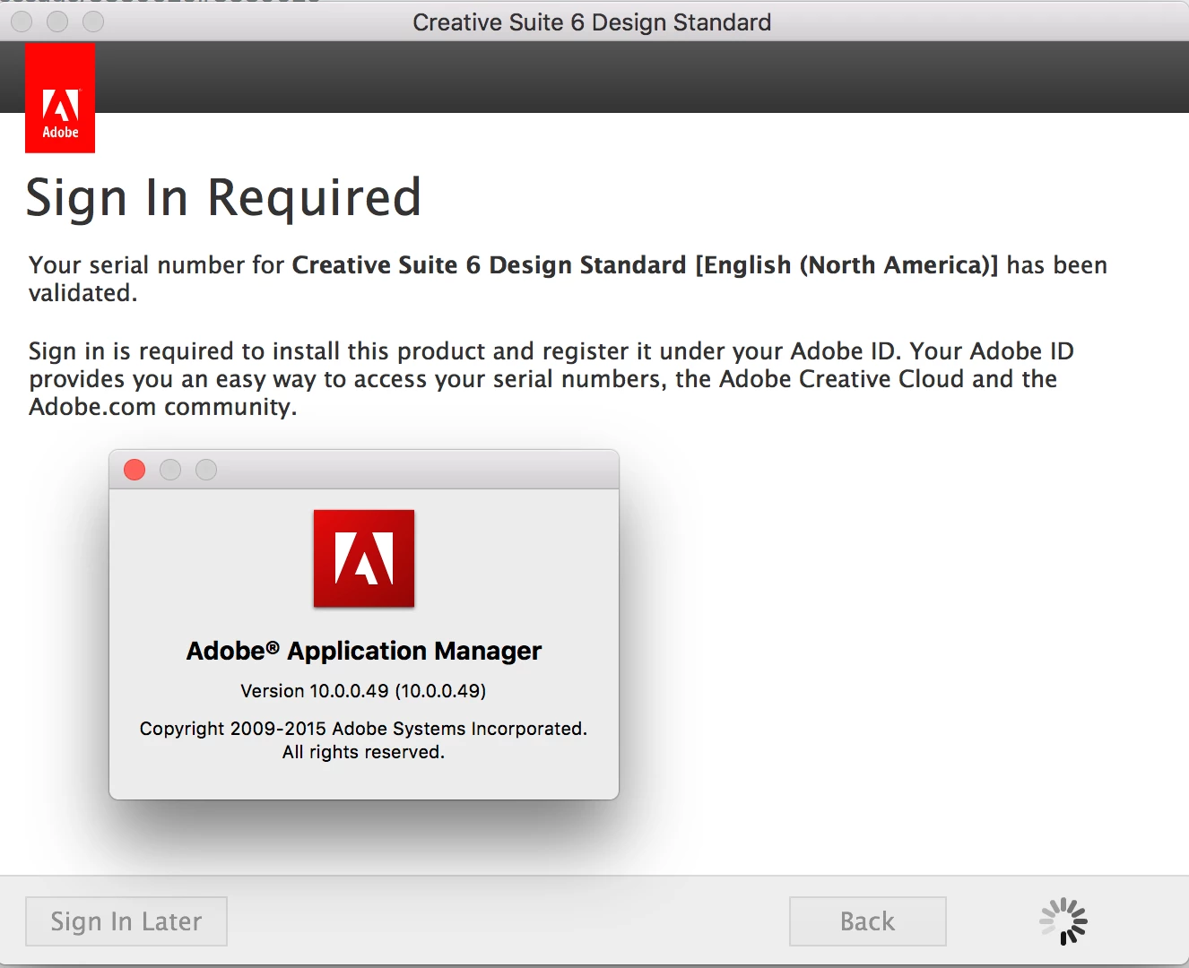The image size is (1189, 968).
Task: Click the 'Sign In Required' heading
Action: pos(224,198)
